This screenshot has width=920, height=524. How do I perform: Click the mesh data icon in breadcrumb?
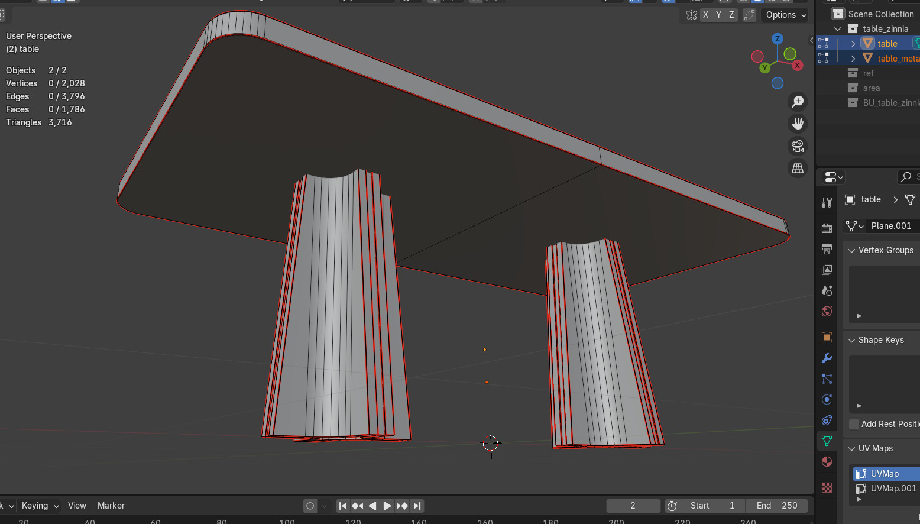pos(910,199)
